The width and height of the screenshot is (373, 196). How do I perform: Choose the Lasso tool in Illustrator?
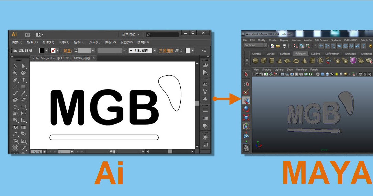point(23,73)
